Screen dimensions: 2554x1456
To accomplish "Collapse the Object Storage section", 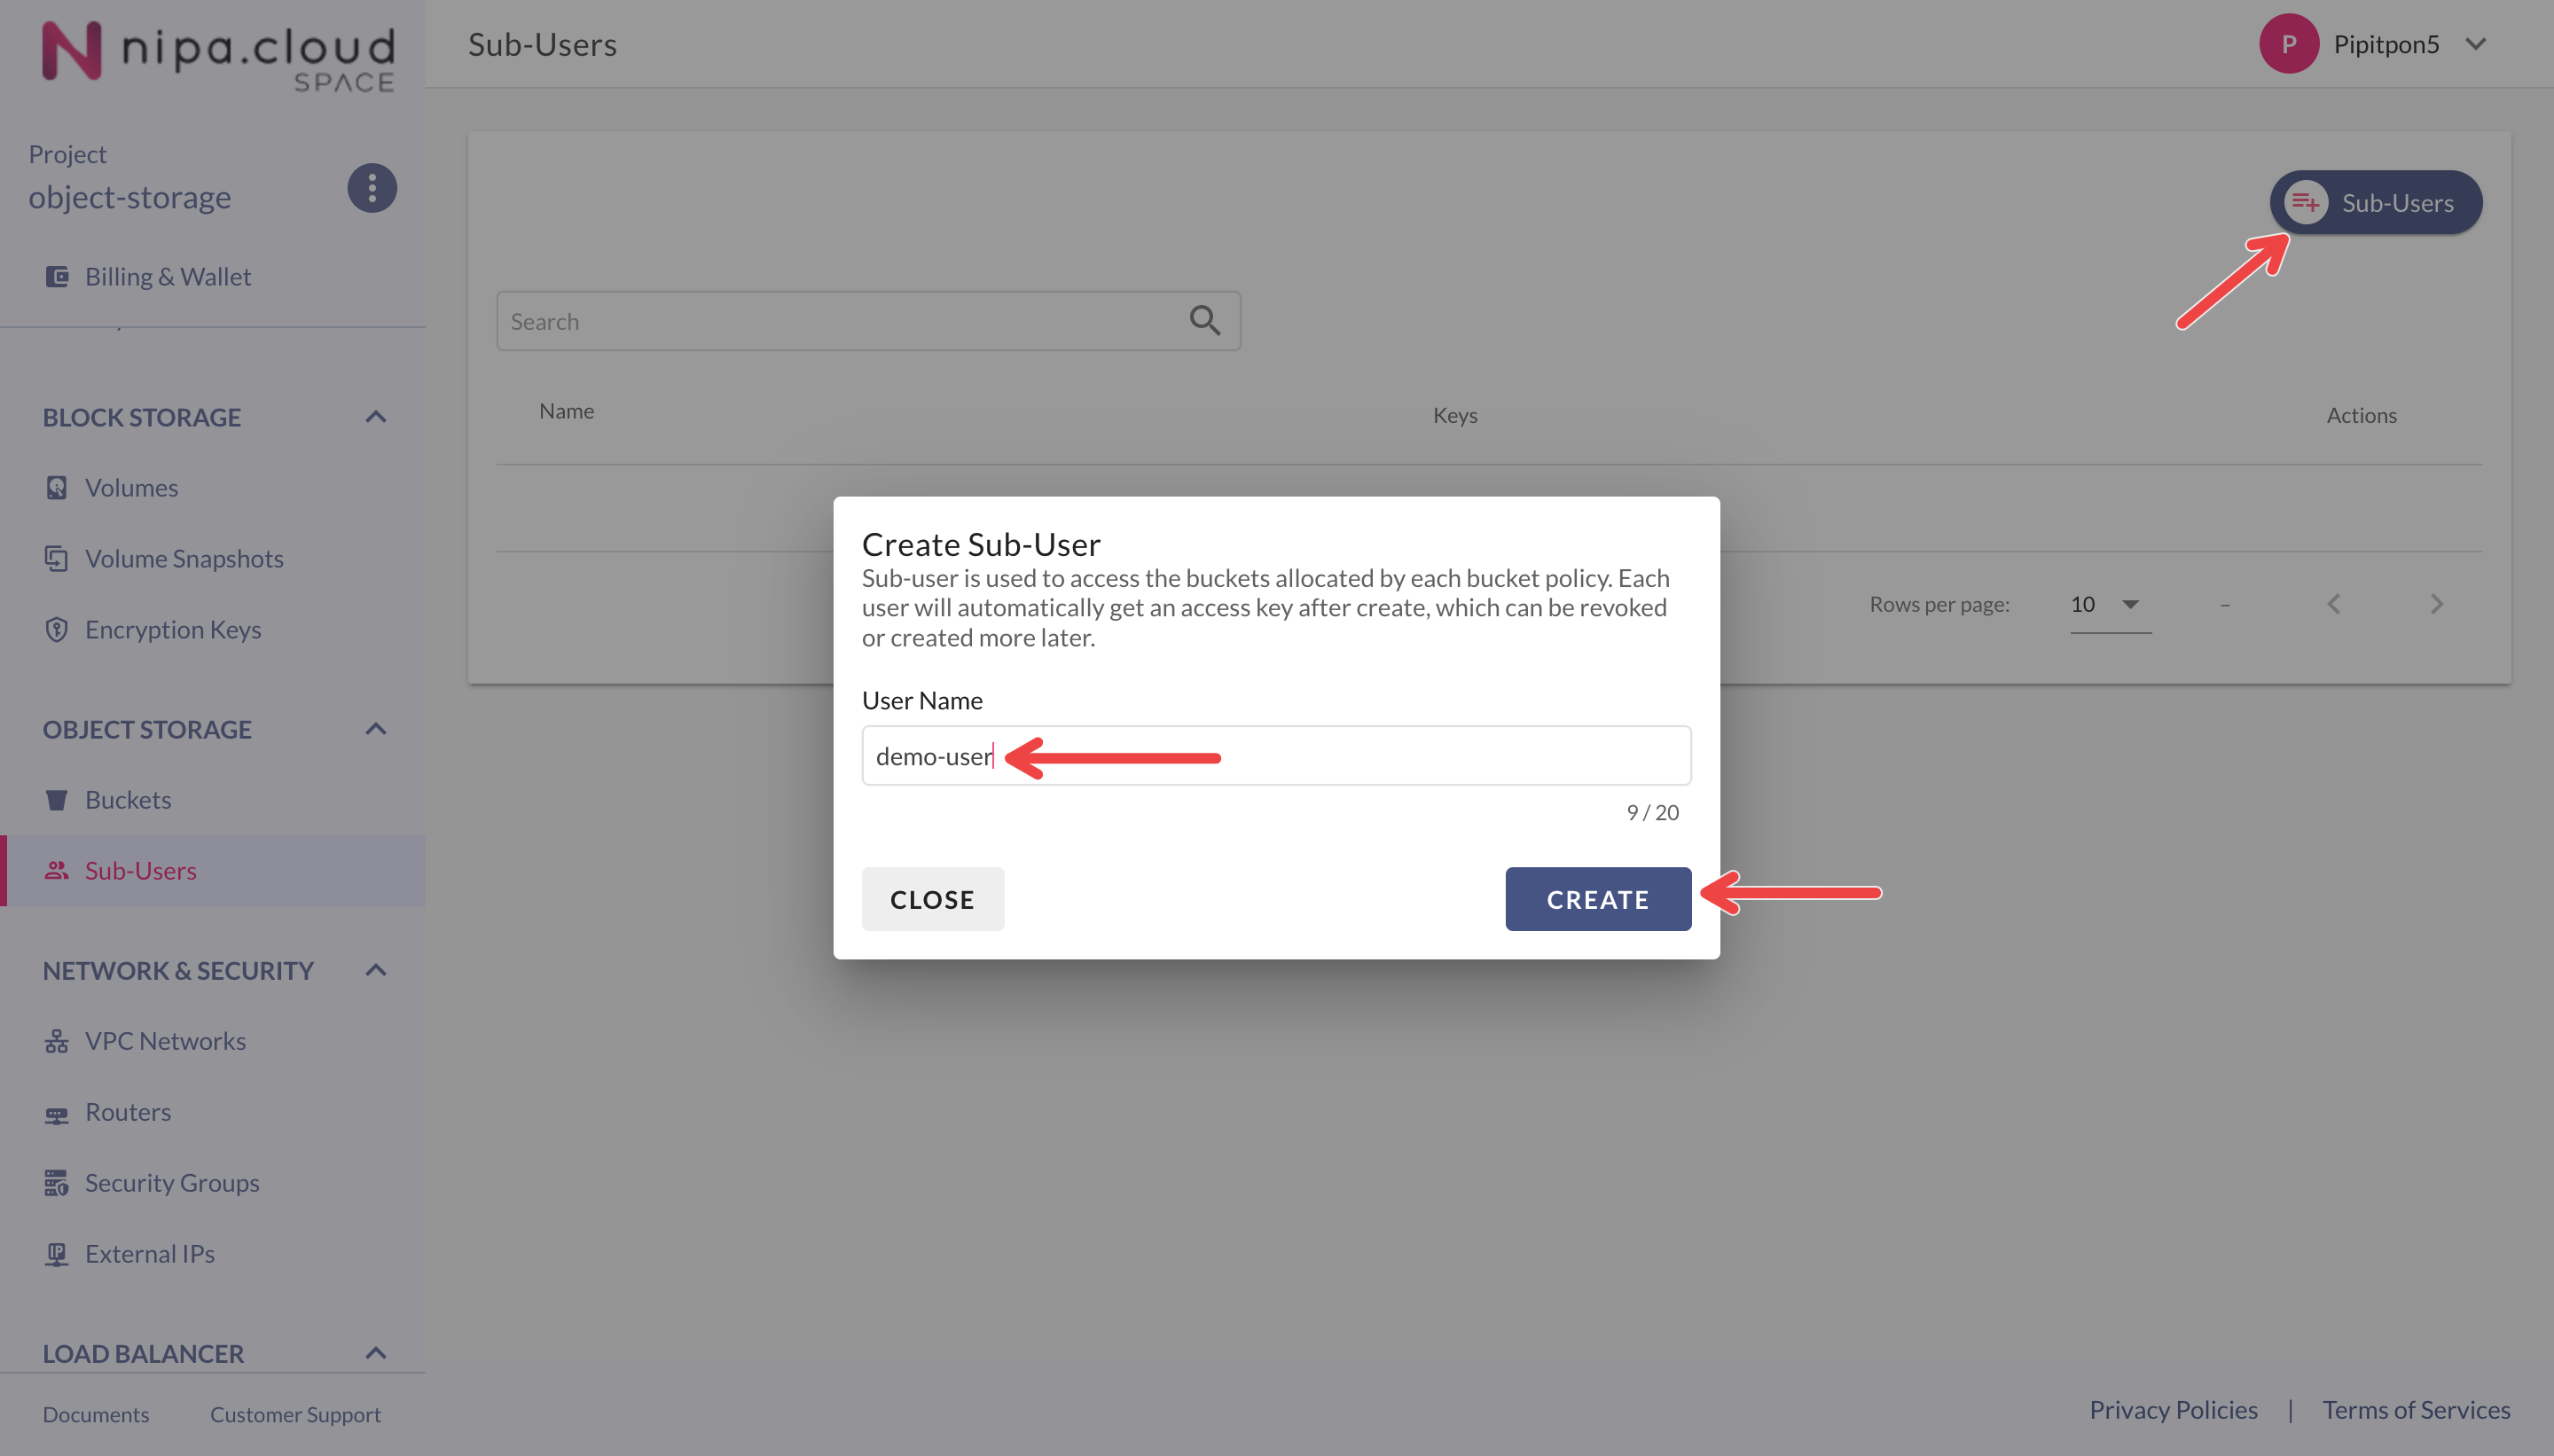I will coord(376,729).
